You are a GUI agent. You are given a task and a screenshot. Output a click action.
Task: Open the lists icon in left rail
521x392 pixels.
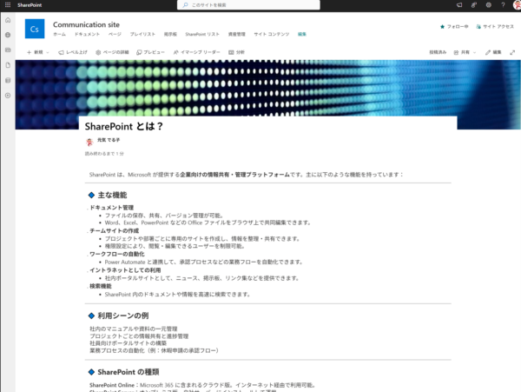click(x=8, y=80)
